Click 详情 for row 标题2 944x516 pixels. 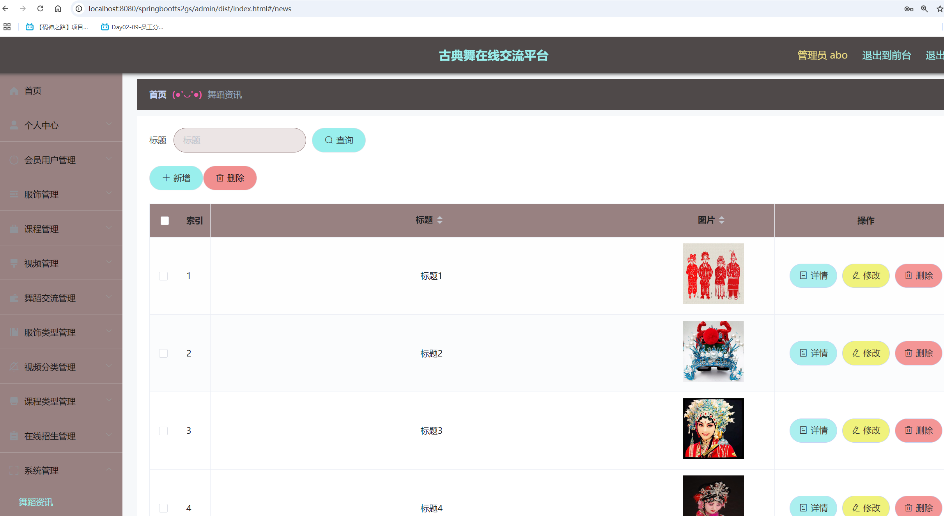click(x=813, y=353)
